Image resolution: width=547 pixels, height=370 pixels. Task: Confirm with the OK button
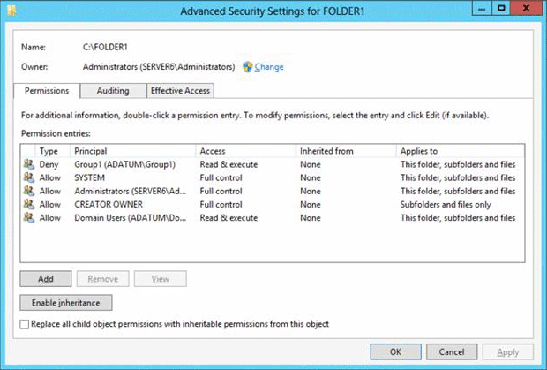395,352
